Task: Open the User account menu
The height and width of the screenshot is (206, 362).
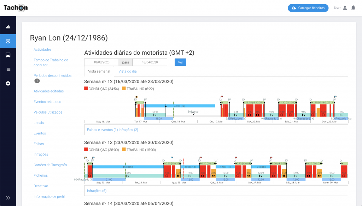Action: point(341,8)
